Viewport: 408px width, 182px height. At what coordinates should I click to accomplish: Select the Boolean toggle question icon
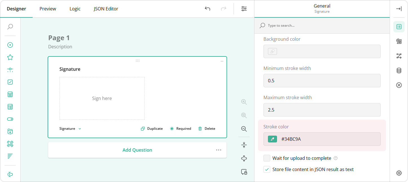tap(10, 119)
